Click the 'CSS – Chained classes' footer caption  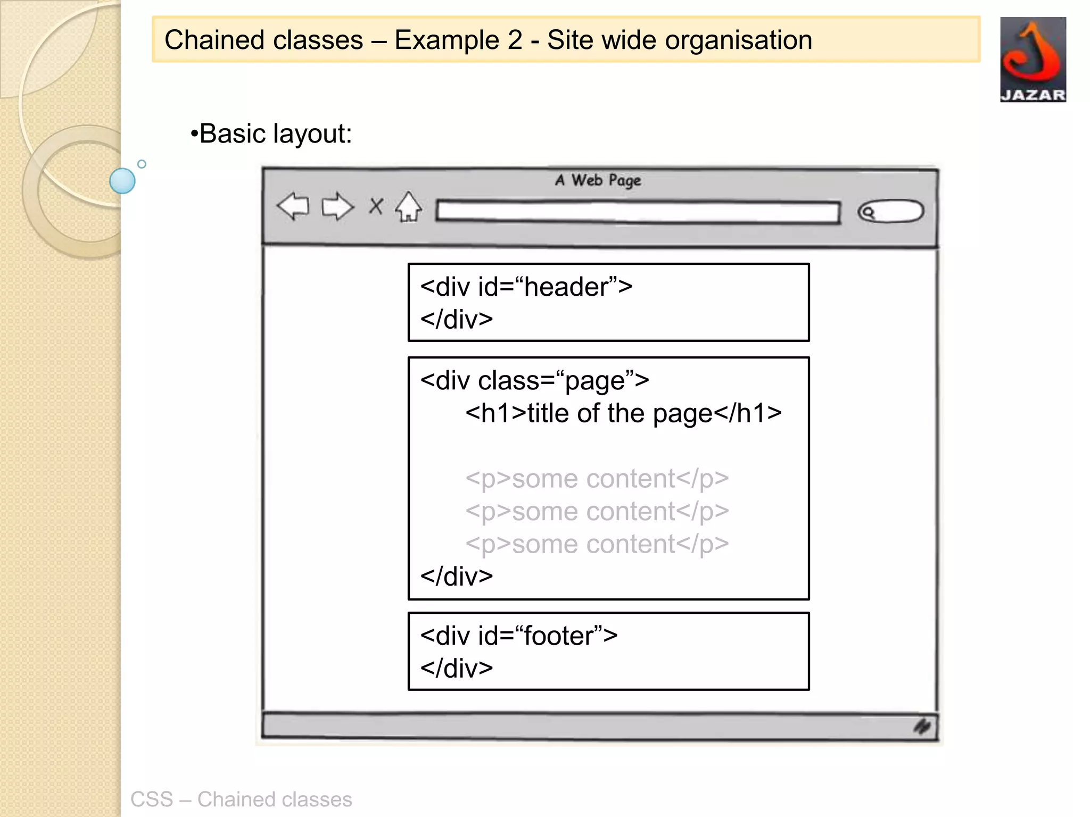pos(241,799)
